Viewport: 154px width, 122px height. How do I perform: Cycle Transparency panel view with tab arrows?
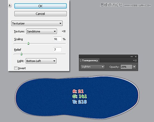pos(81,60)
